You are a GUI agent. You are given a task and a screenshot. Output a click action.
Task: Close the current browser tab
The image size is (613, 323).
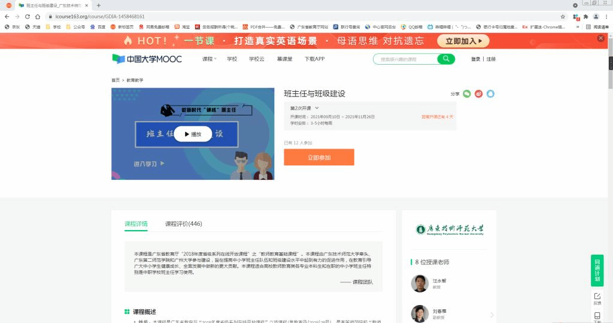[x=86, y=5]
